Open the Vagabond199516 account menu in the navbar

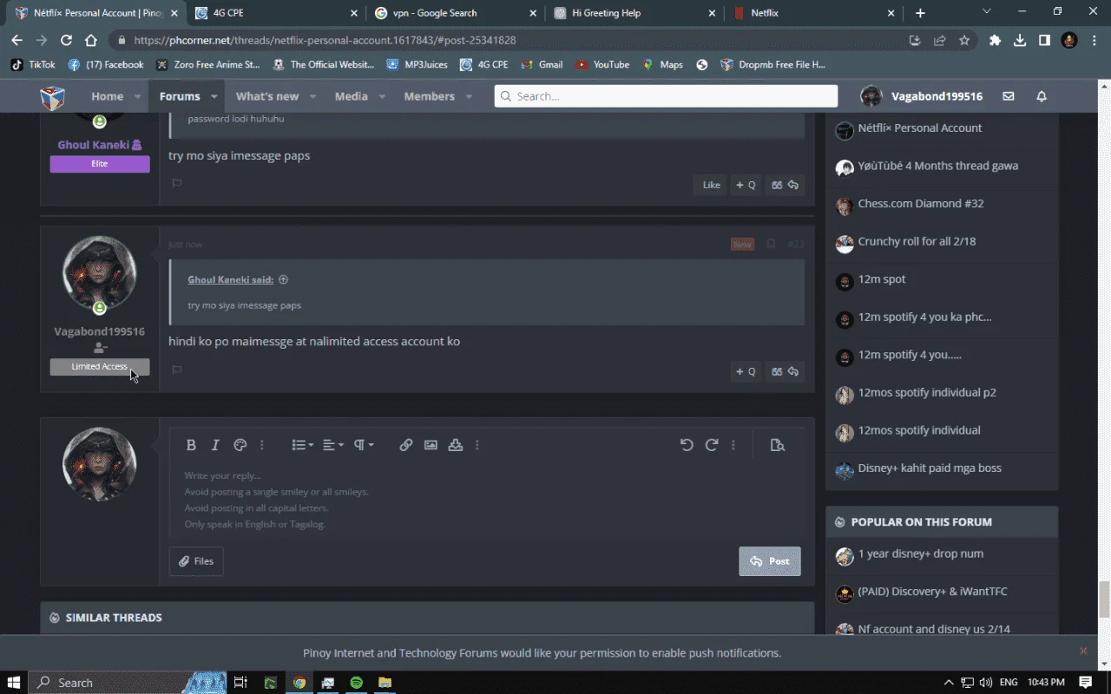tap(922, 96)
